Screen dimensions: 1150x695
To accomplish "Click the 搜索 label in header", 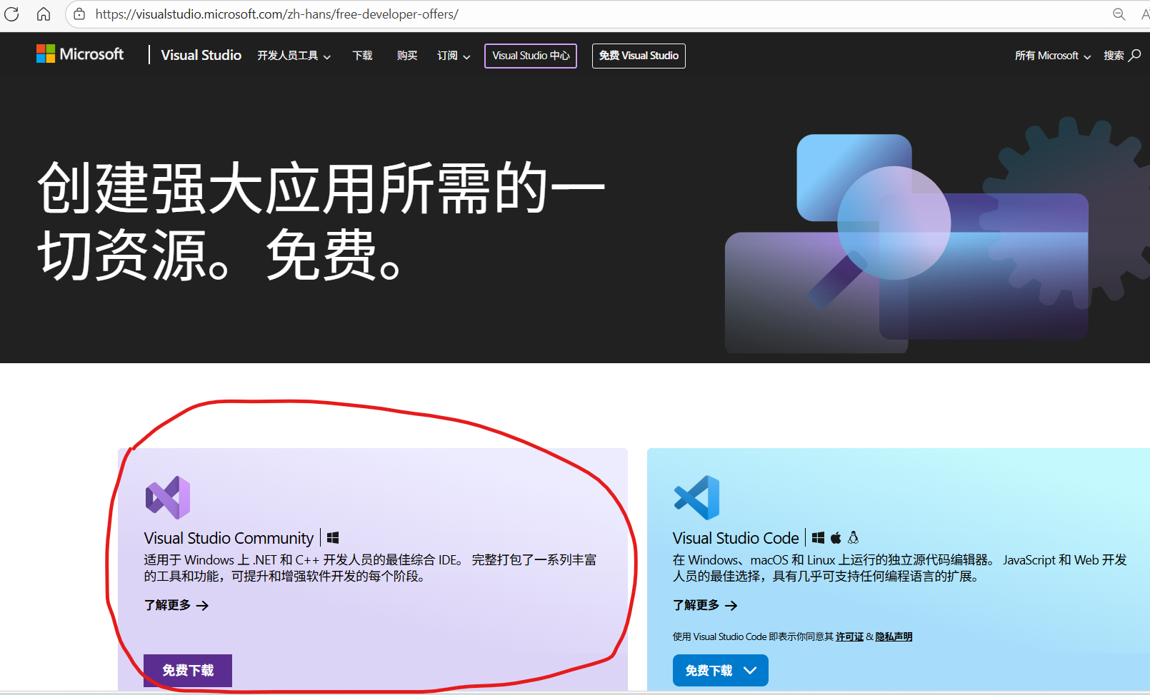I will 1114,56.
